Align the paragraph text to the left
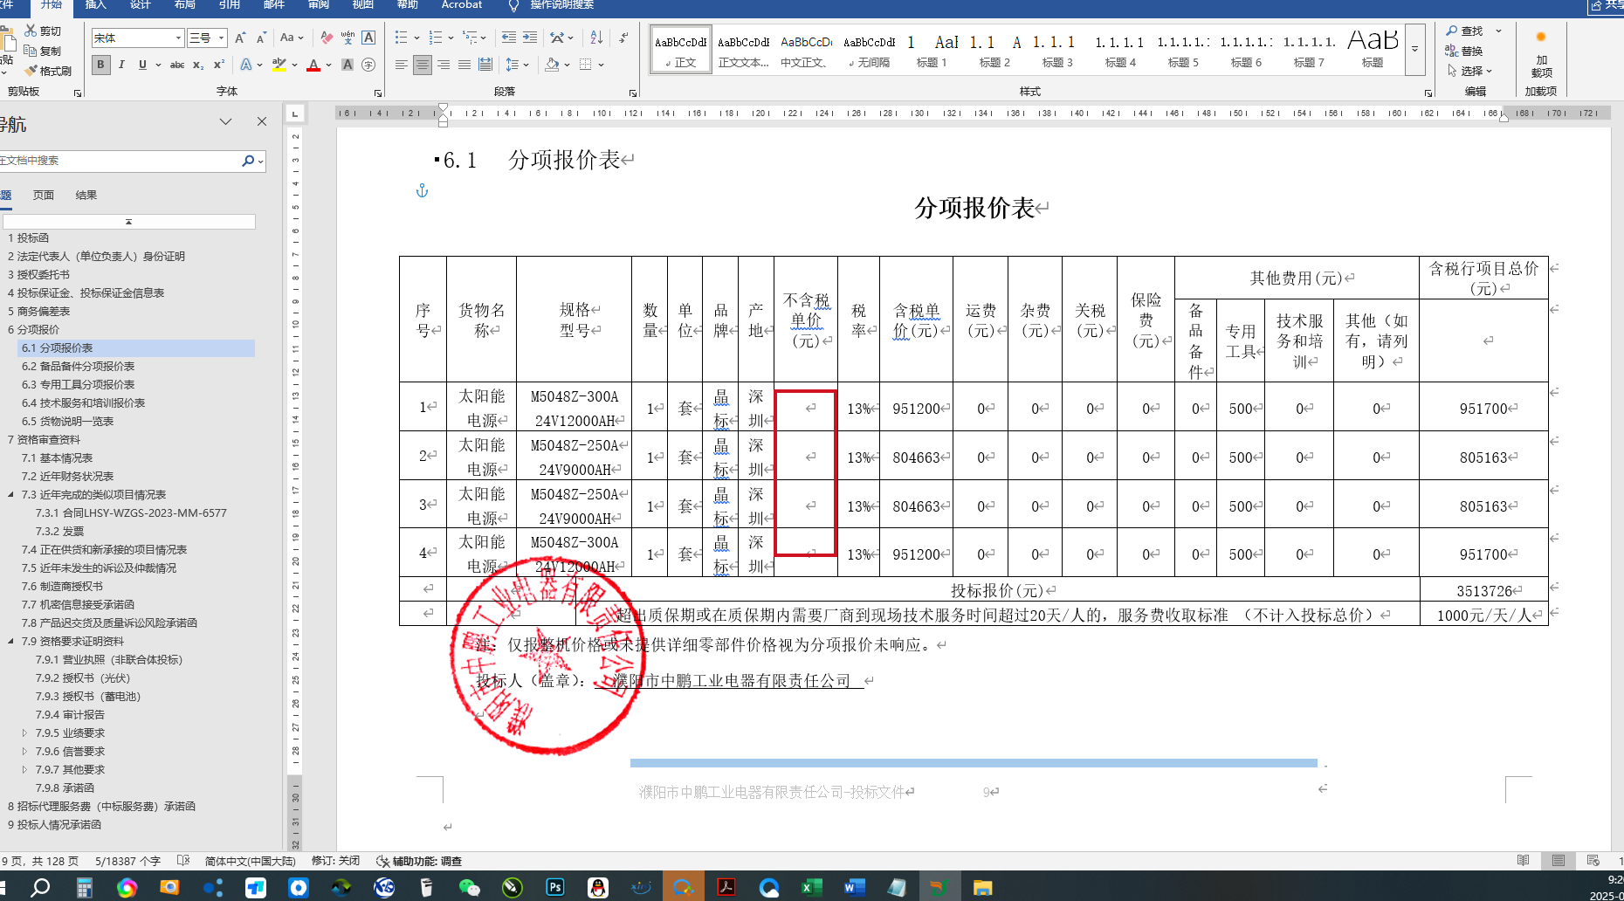 pos(402,65)
